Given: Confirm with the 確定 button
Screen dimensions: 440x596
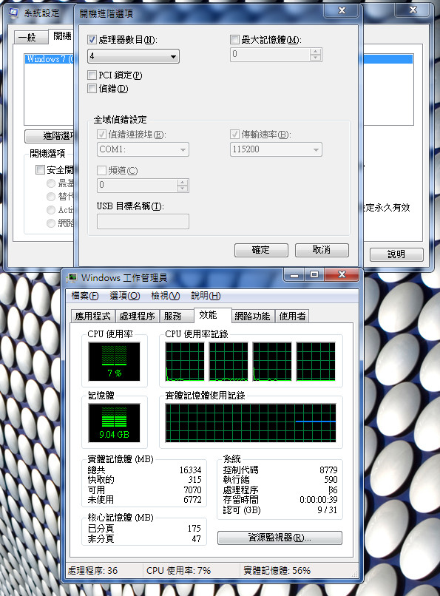Looking at the screenshot, I should (262, 250).
